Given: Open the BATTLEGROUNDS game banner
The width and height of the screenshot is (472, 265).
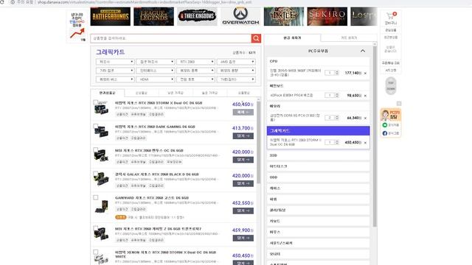Looking at the screenshot, I should (111, 16).
